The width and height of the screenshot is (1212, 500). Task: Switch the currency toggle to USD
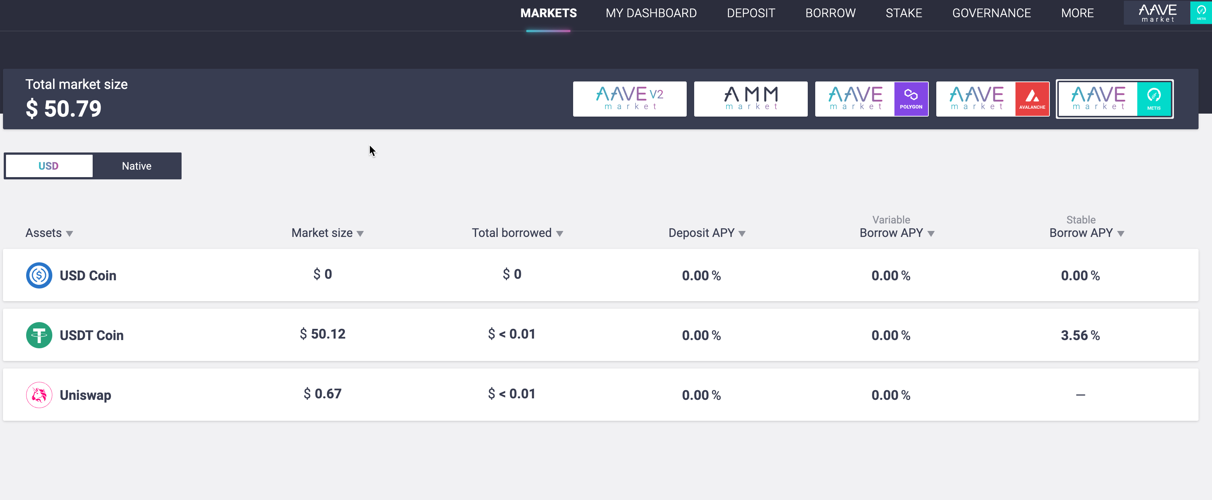49,166
